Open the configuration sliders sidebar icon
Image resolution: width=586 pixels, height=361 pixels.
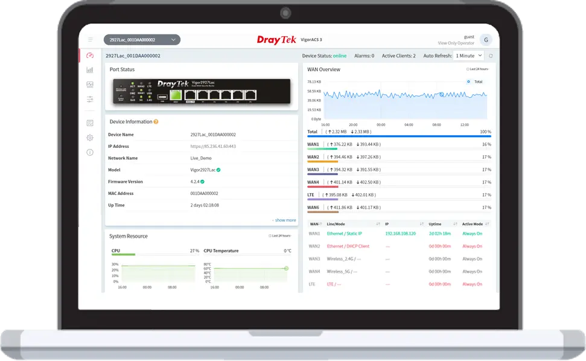(90, 99)
